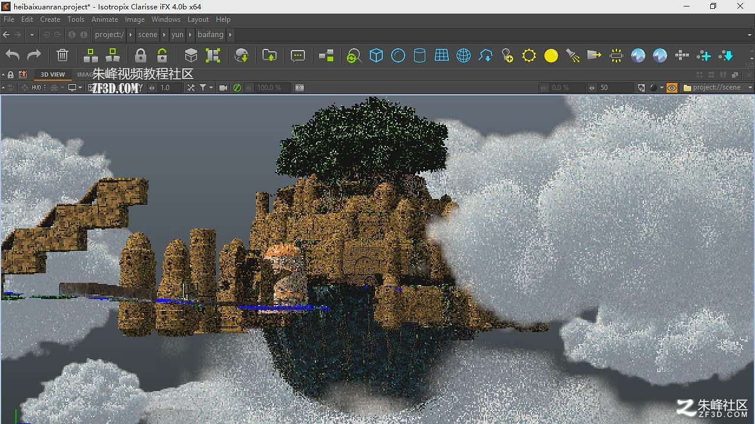Click the green bounding-frame icon
Screen dimensions: 755x424
pos(213,55)
